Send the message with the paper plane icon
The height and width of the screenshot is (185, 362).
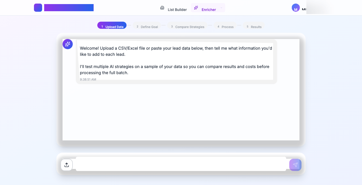tap(295, 165)
